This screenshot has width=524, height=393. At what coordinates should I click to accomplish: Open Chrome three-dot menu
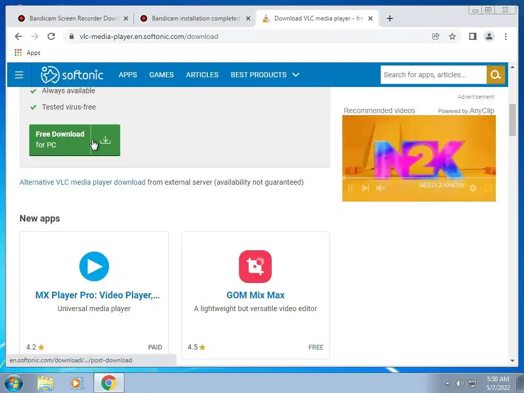506,36
